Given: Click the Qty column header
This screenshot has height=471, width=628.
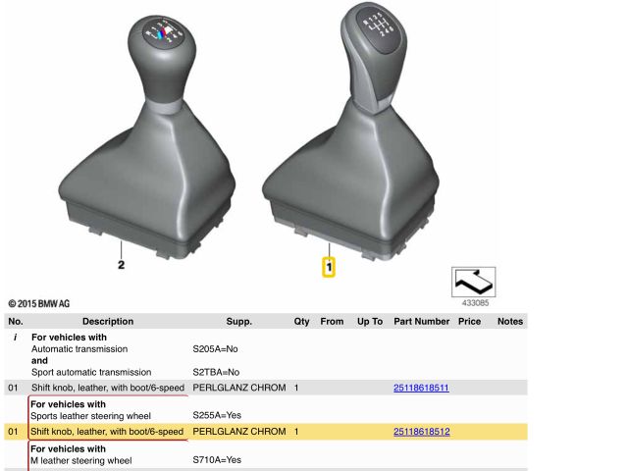Looking at the screenshot, I should coord(301,321).
